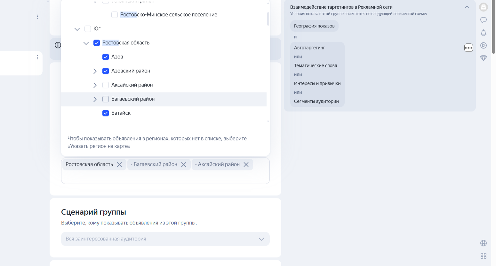Screen dimensions: 496x266
Task: Collapse the Ростовская область tree node
Action: [x=86, y=43]
